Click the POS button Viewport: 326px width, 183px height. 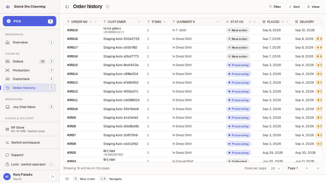point(30,21)
